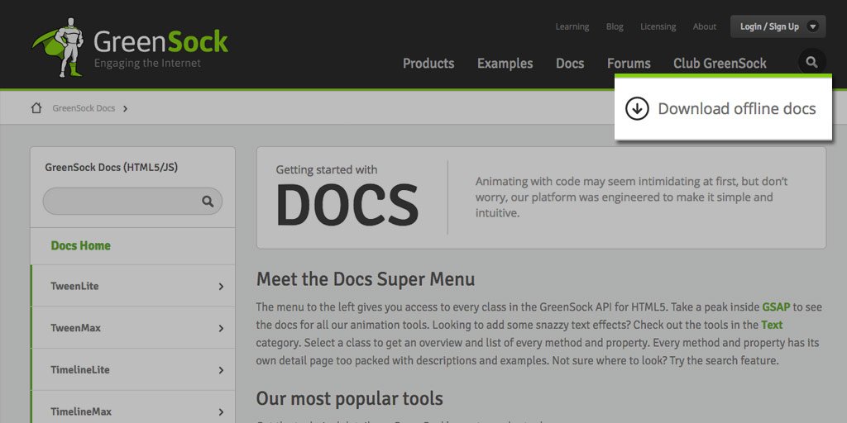Open the Club GreenSock menu
The width and height of the screenshot is (847, 423).
[x=720, y=63]
